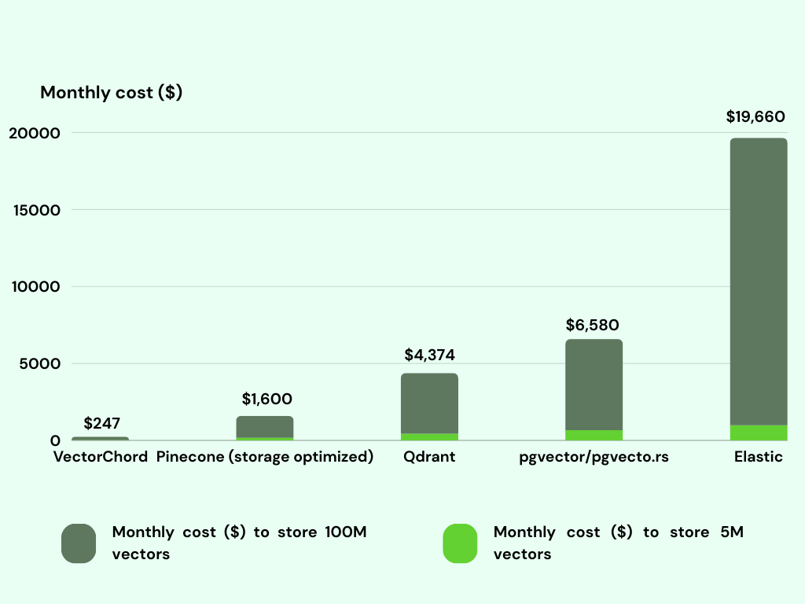Viewport: 805px width, 604px height.
Task: Click the bright green segment of pgvector bar
Action: click(594, 435)
